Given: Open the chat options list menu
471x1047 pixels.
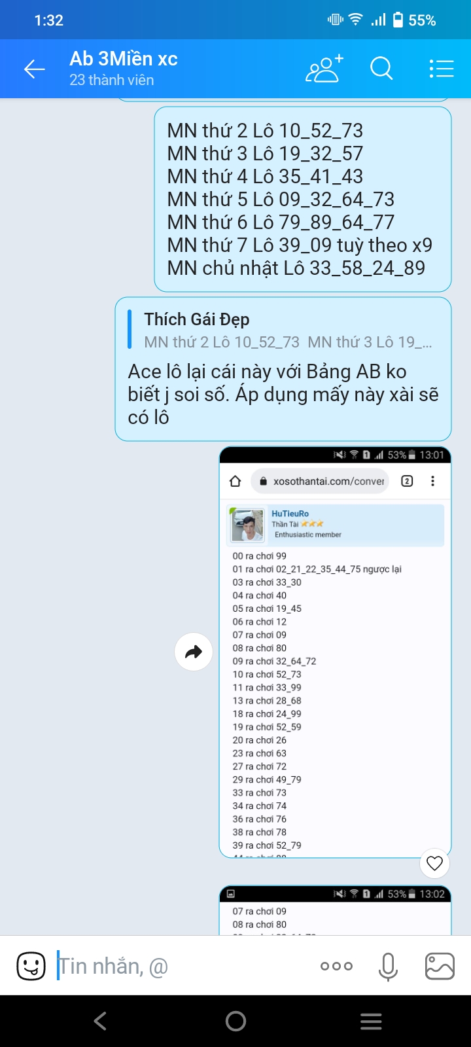Looking at the screenshot, I should tap(442, 69).
